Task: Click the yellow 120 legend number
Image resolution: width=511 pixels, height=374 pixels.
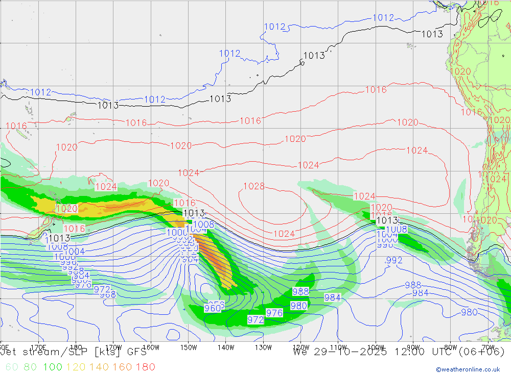Action: 76,367
